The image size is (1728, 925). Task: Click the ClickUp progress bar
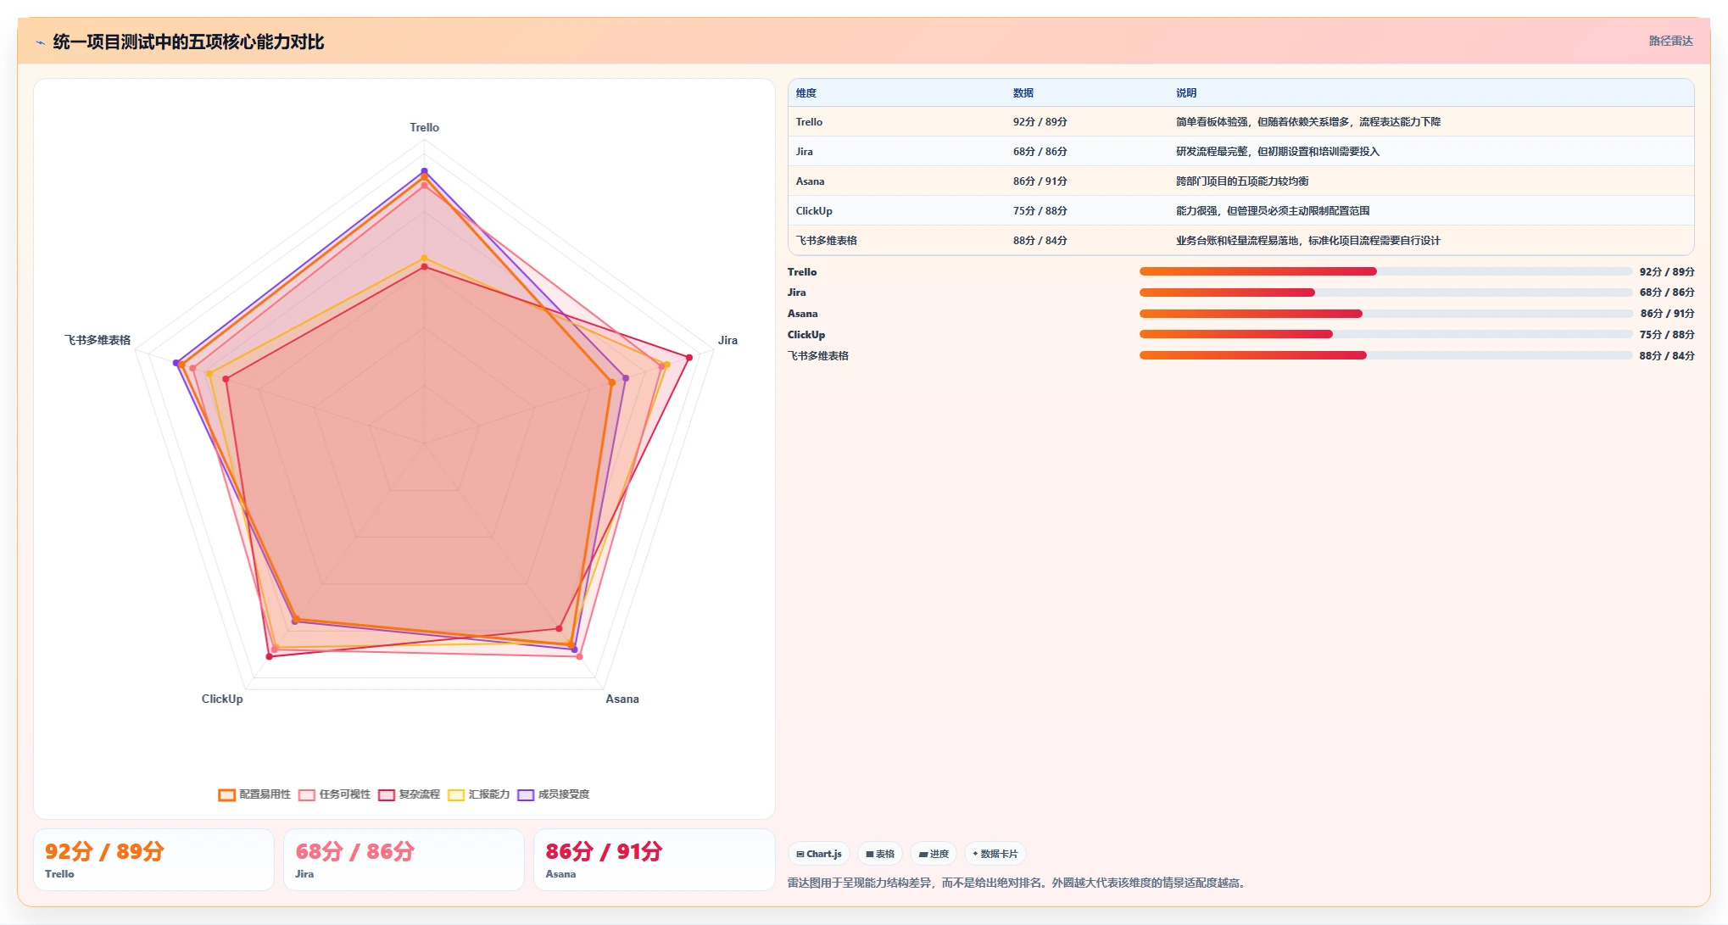1385,334
